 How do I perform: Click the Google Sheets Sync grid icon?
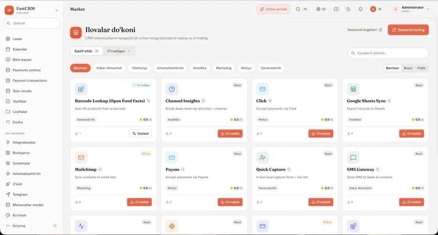coord(353,89)
